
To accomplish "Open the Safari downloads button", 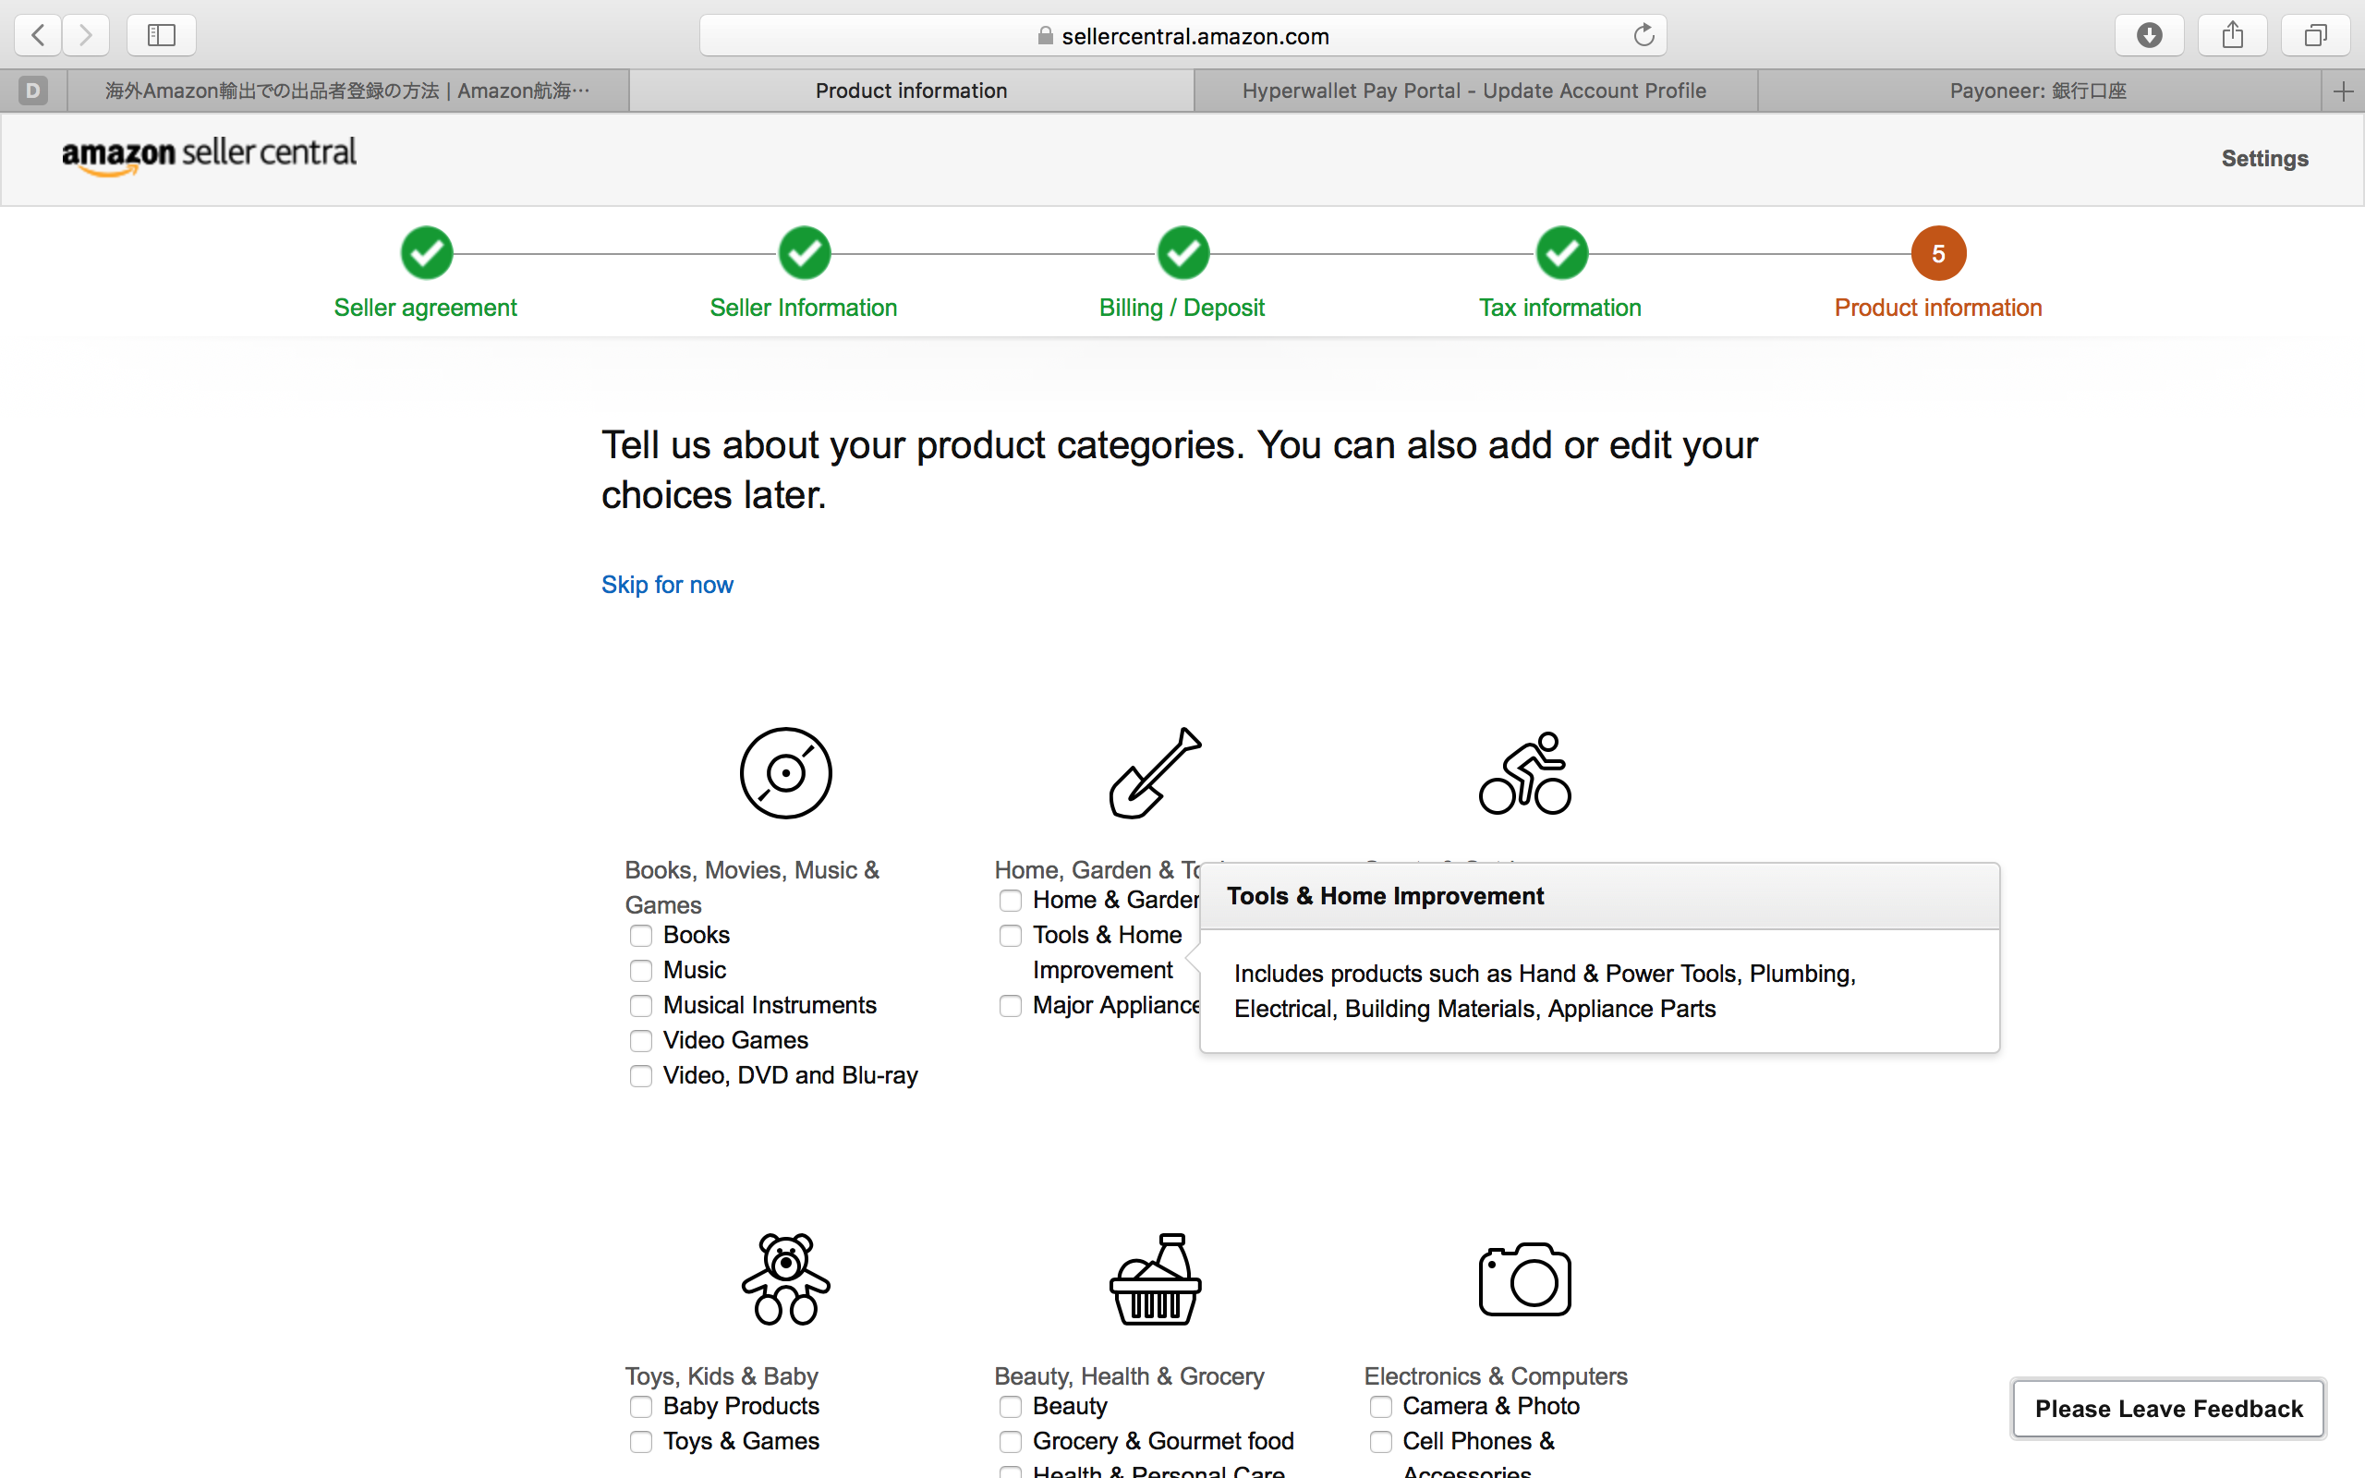I will pyautogui.click(x=2149, y=36).
